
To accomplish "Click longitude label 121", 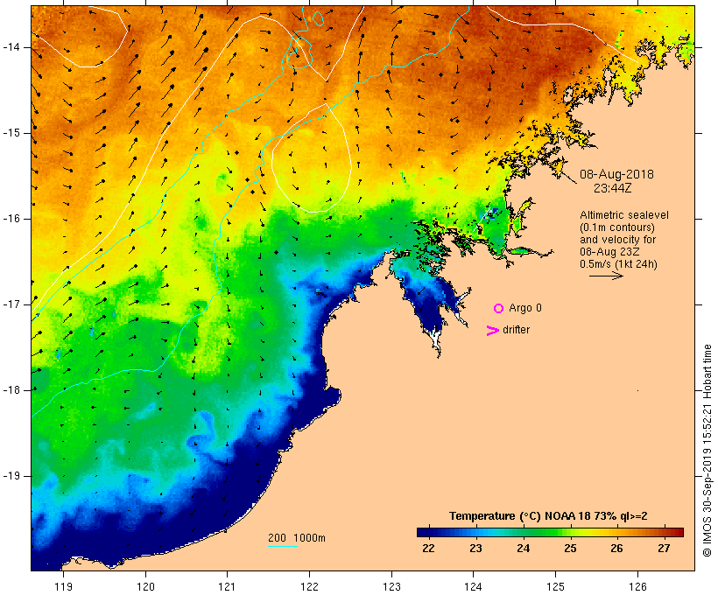I will tap(227, 586).
